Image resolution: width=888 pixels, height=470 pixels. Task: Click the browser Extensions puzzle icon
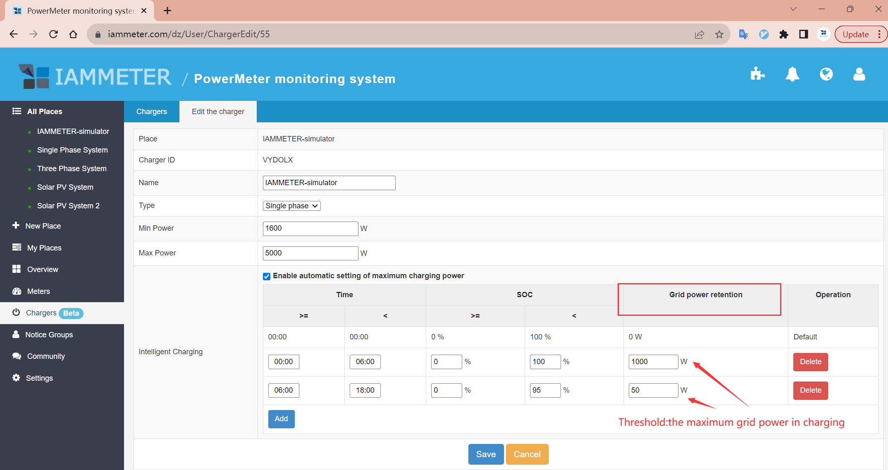pos(783,34)
